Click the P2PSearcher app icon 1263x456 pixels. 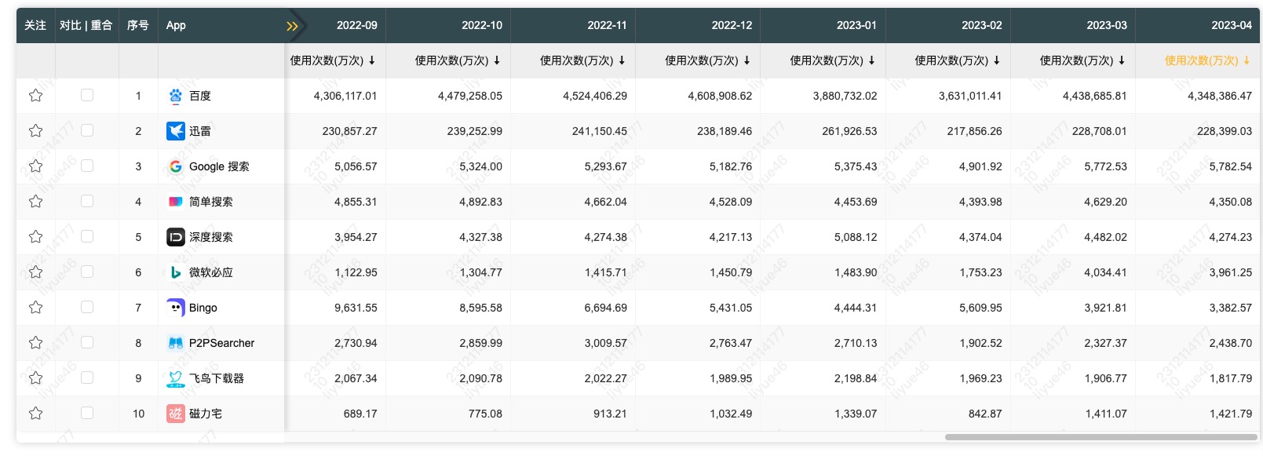[x=176, y=343]
